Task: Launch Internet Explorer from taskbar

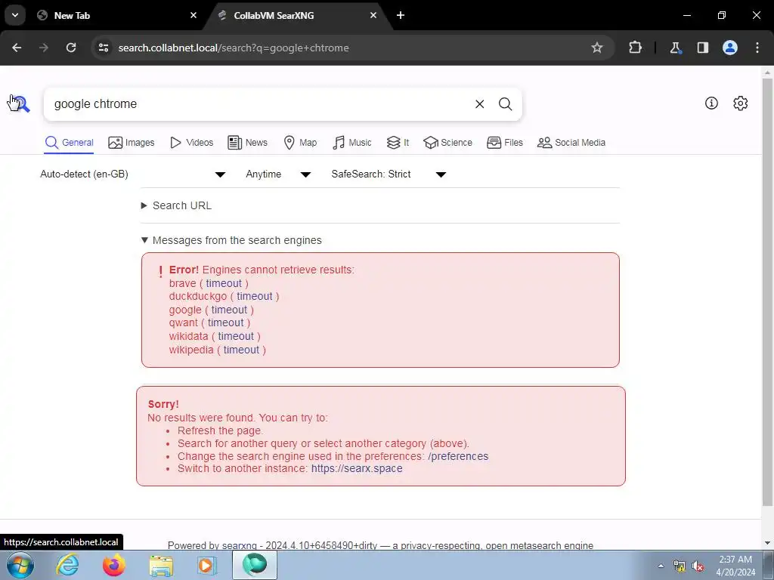Action: [x=67, y=565]
